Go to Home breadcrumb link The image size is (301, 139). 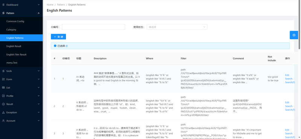point(50,5)
